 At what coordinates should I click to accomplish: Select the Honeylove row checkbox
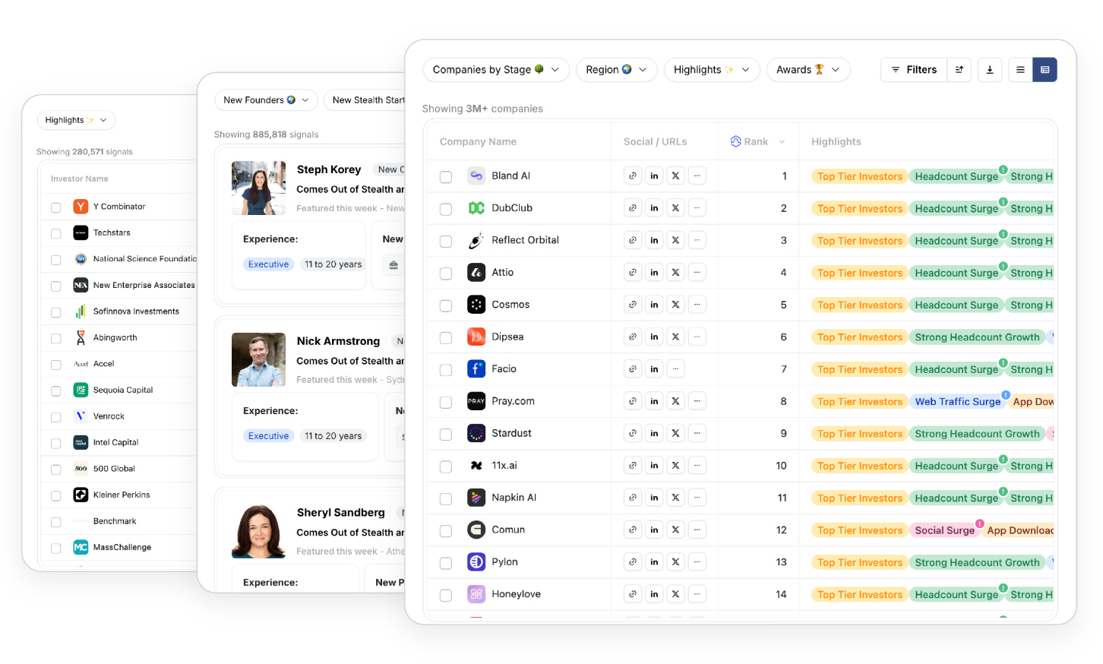coord(446,595)
